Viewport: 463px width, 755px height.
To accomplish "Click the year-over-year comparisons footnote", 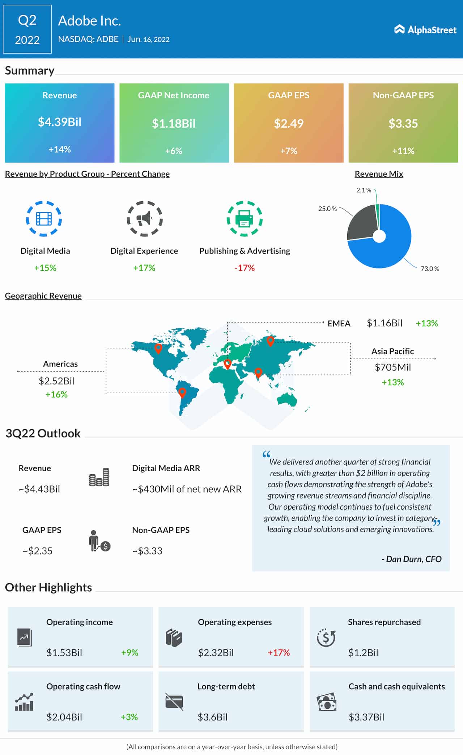I will click(232, 747).
